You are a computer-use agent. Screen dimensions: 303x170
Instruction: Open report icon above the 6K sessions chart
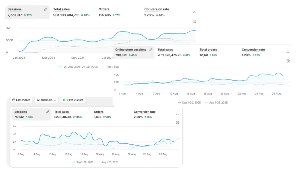pos(178,123)
